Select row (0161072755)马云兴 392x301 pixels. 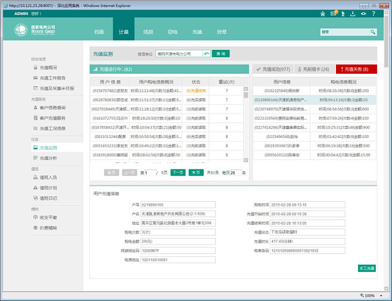tap(166, 118)
